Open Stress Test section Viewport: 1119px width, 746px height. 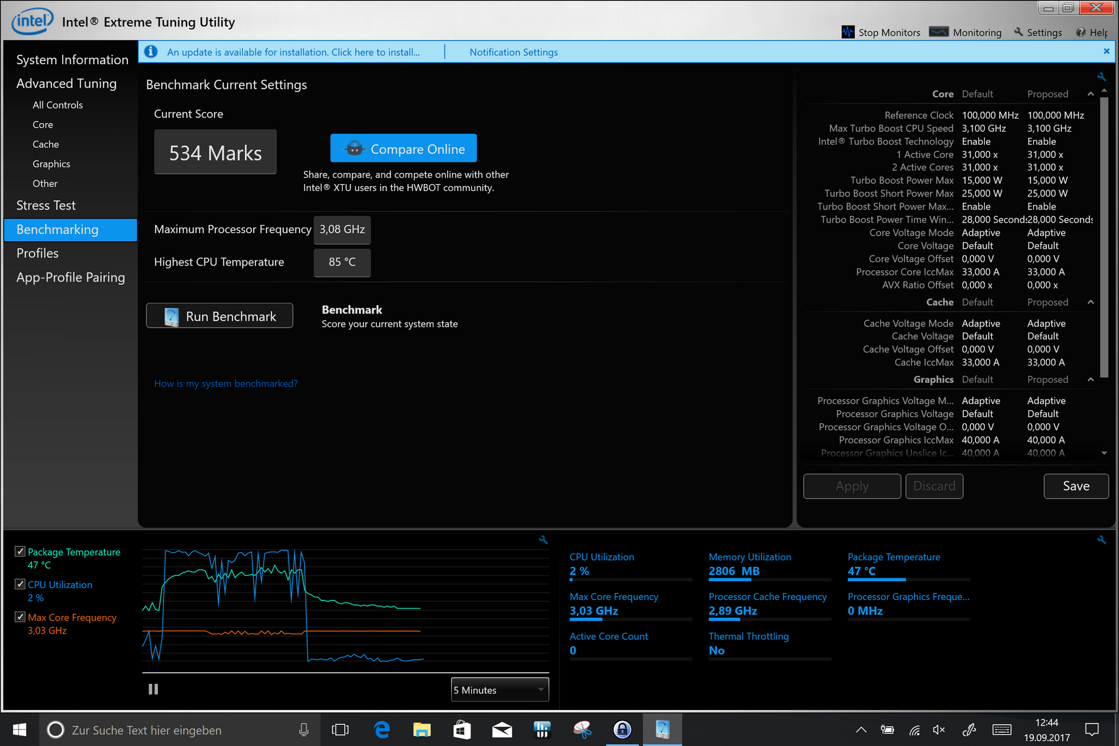coord(46,205)
